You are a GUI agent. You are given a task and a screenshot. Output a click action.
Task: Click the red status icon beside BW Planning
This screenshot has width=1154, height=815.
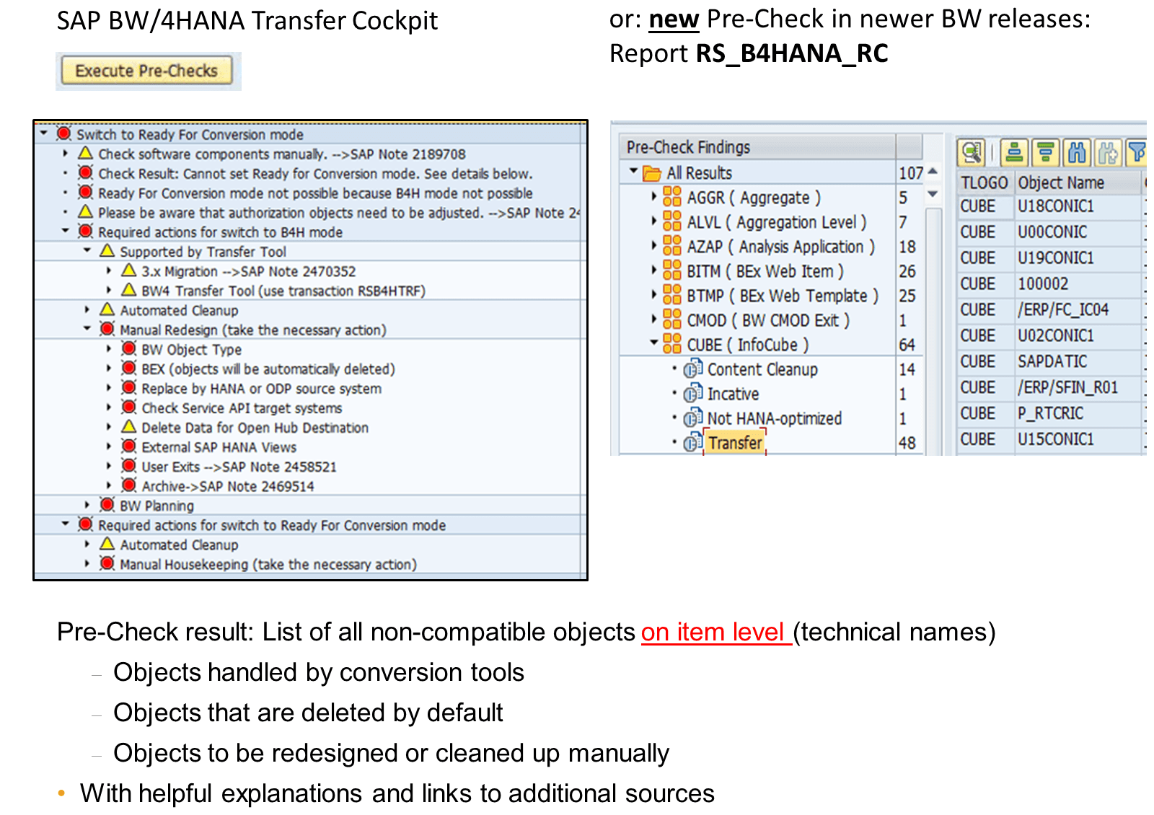click(107, 504)
